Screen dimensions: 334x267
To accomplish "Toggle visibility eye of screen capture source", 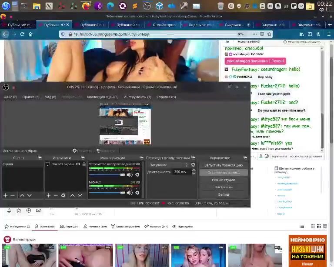I will click(x=78, y=164).
